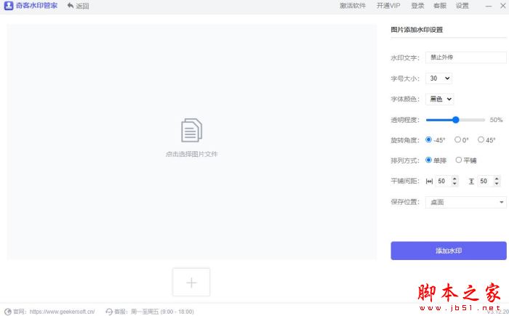Select the 平铺 arrangement radio button

pos(458,160)
